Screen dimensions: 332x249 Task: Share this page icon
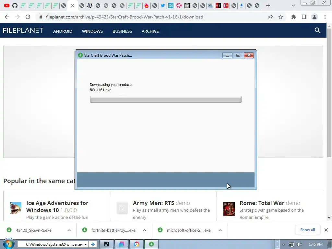tap(270, 17)
